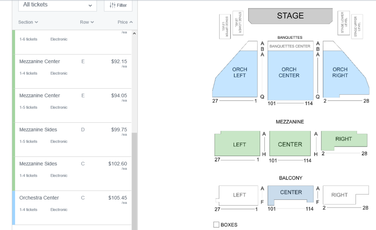376x230 pixels.
Task: Sort listings by Row column
Action: tap(87, 22)
